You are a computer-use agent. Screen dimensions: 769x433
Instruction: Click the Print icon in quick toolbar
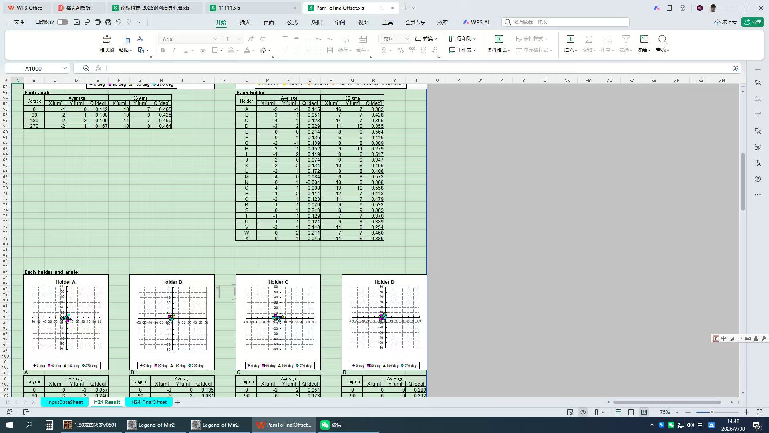click(98, 22)
